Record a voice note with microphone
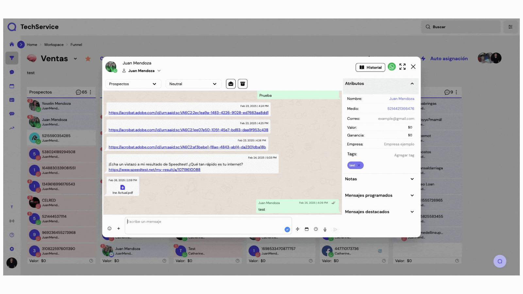This screenshot has width=523, height=294. (325, 230)
